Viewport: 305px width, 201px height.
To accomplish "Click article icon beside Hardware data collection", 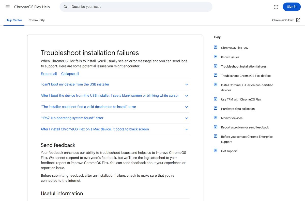I will (216, 108).
